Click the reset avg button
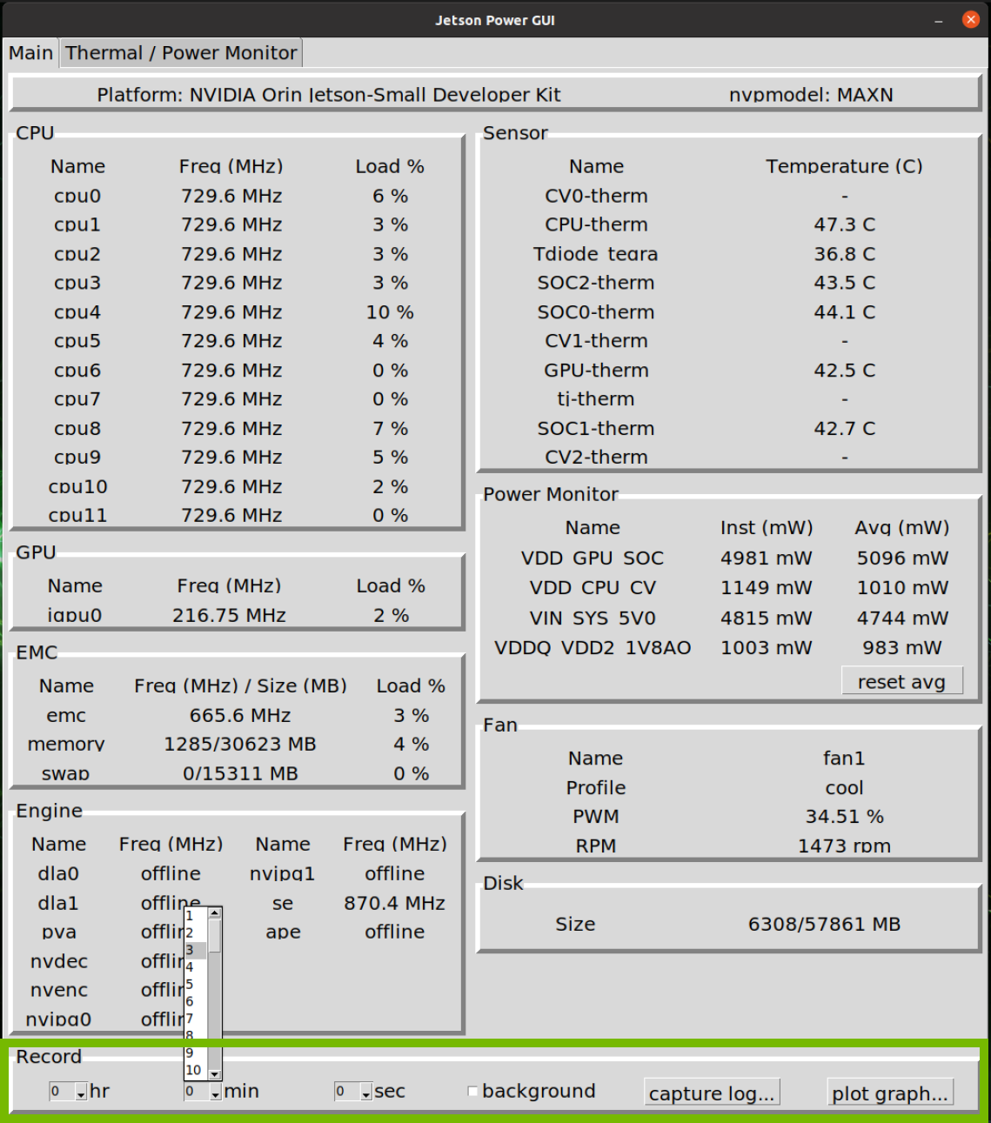Screen dimensions: 991x1123 (901, 682)
